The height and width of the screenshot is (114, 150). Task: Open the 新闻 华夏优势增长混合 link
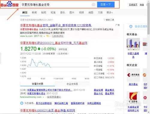tap(36, 94)
